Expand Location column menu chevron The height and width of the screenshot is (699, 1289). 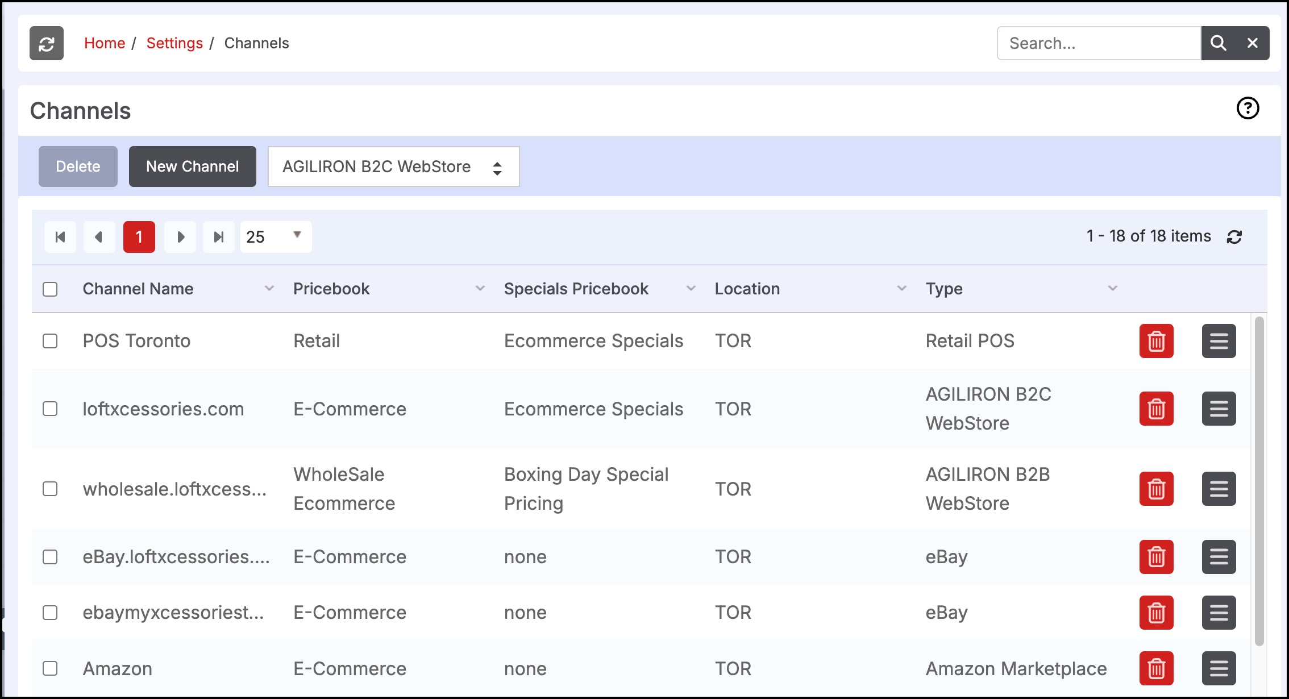coord(902,289)
